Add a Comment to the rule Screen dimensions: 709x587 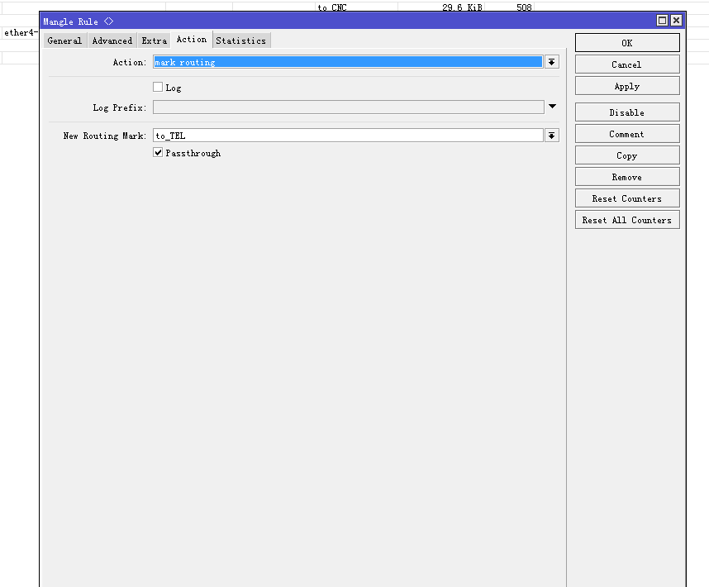(x=627, y=134)
